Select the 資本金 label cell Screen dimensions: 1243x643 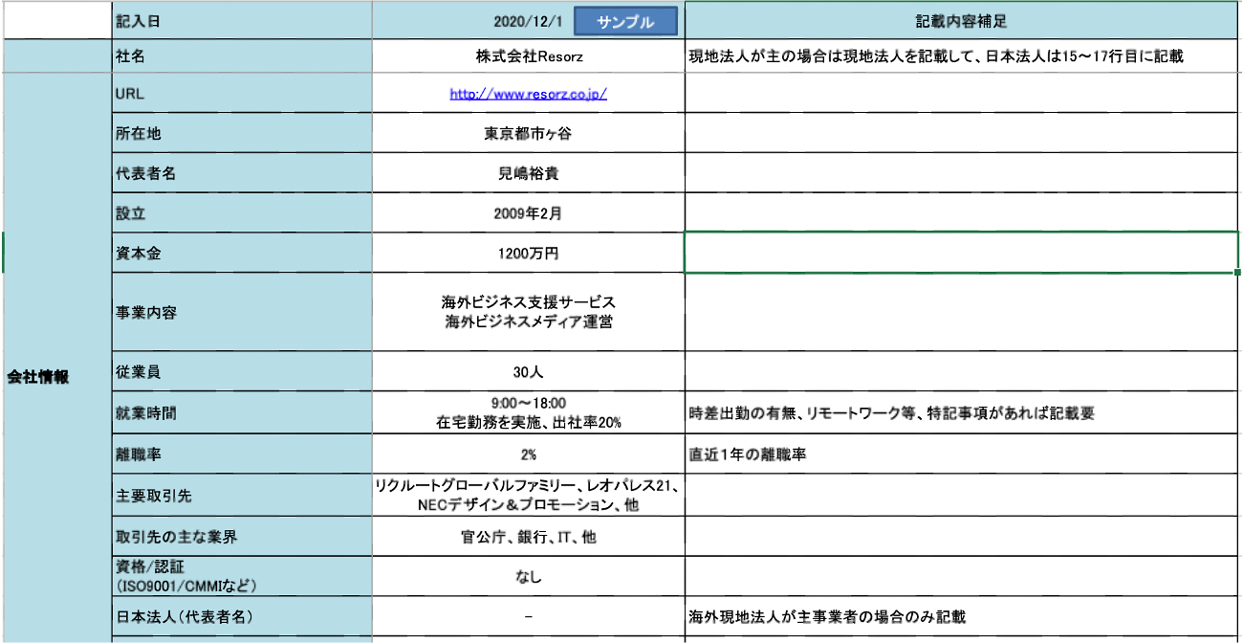click(x=241, y=254)
